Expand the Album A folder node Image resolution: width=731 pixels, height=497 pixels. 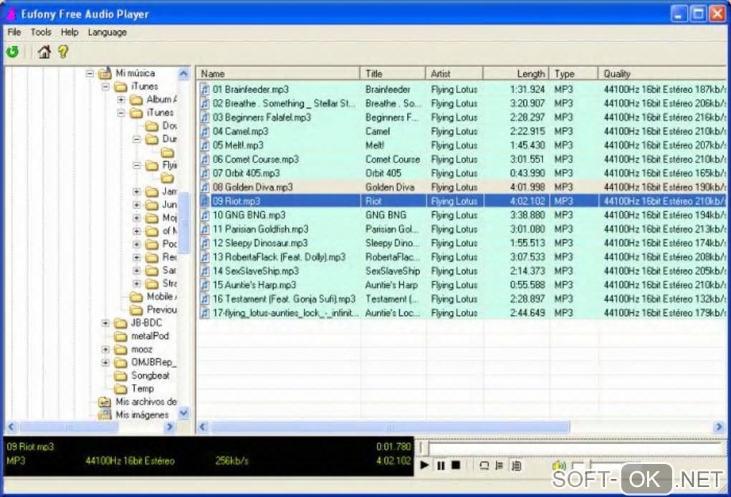(x=121, y=100)
